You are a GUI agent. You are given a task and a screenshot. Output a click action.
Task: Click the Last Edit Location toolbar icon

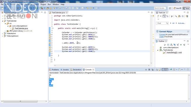click(87, 8)
